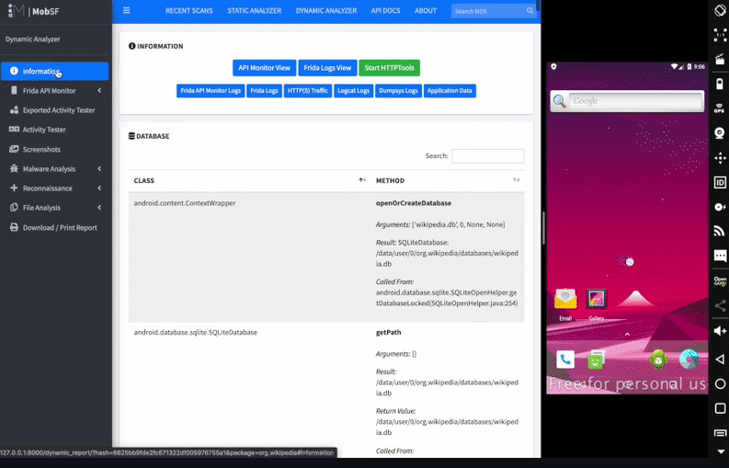Viewport: 729px width, 468px height.
Task: Sort database table by METHOD column arrows
Action: point(516,180)
